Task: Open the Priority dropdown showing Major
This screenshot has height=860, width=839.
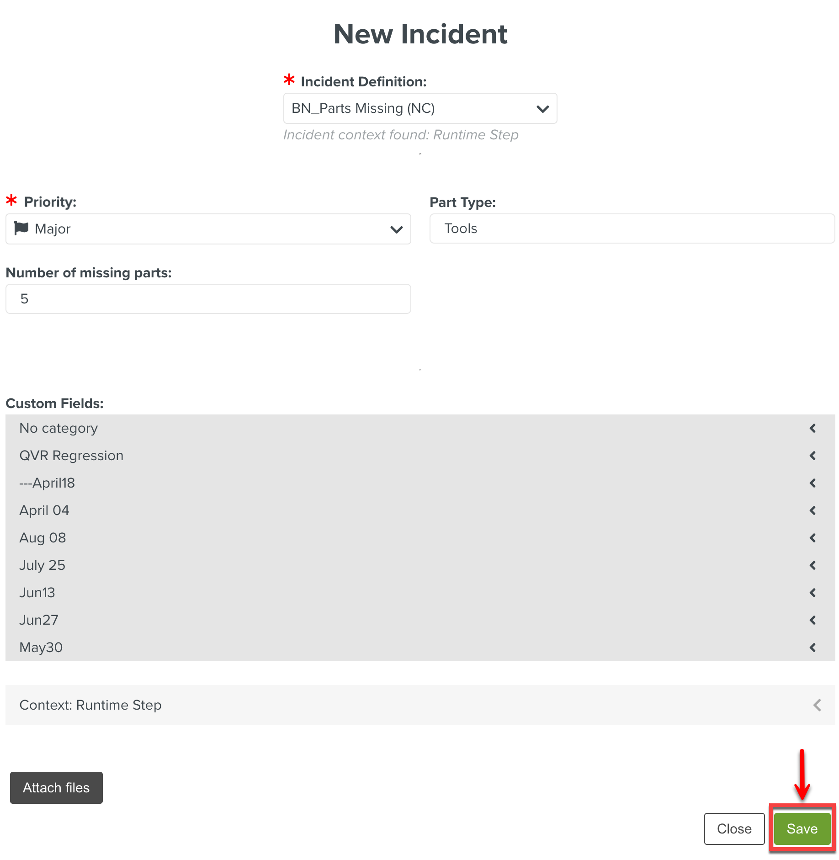Action: click(208, 229)
